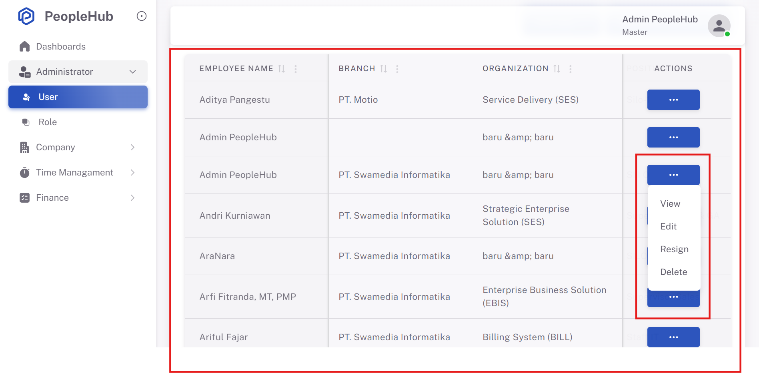Image resolution: width=759 pixels, height=373 pixels.
Task: Expand the Company submenu arrow
Action: coord(132,148)
